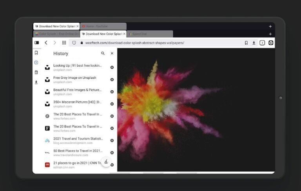Delete 'Free Grey Image on Unsplash' entry
The image size is (301, 191).
click(x=112, y=79)
